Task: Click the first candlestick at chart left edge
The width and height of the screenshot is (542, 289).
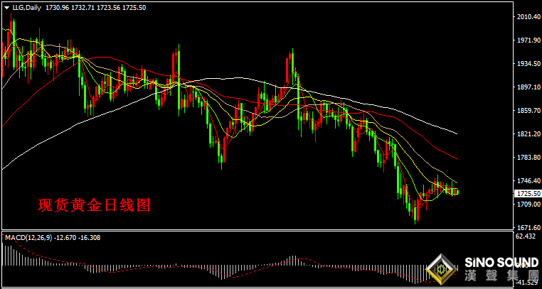Action: [3, 59]
